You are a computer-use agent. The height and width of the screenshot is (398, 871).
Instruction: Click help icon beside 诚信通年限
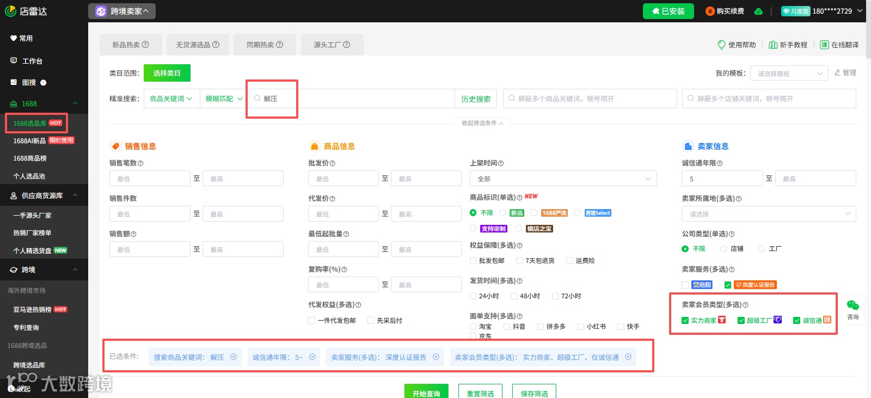click(720, 163)
